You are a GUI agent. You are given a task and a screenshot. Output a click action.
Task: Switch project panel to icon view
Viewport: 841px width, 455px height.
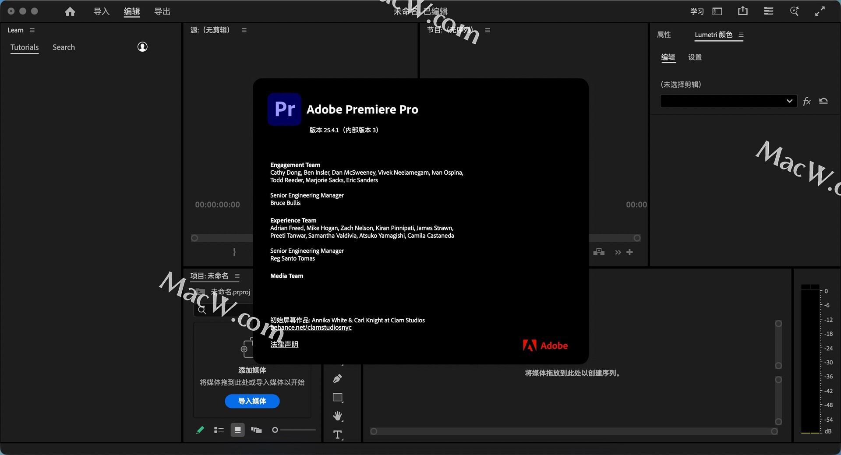pos(237,430)
